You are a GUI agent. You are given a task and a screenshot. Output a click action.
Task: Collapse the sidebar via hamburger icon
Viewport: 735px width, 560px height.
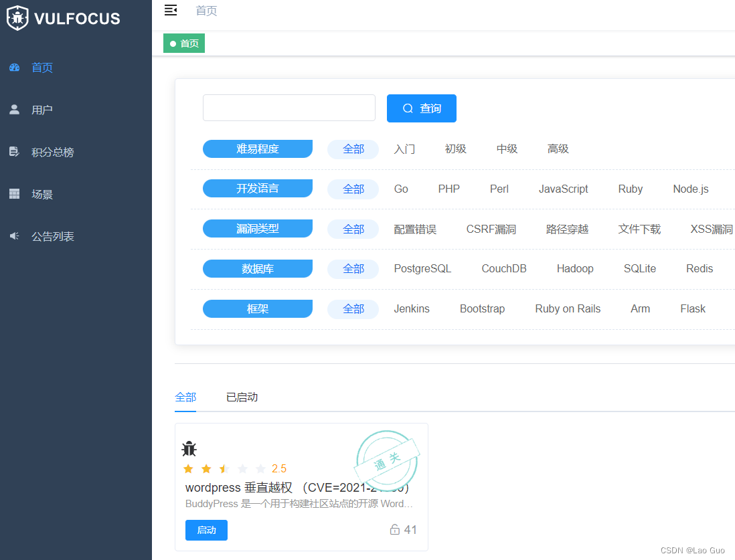170,10
